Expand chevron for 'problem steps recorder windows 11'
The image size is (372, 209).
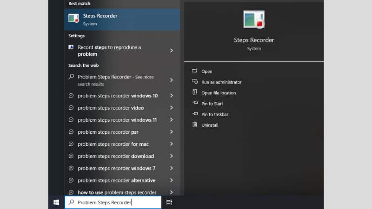(171, 120)
